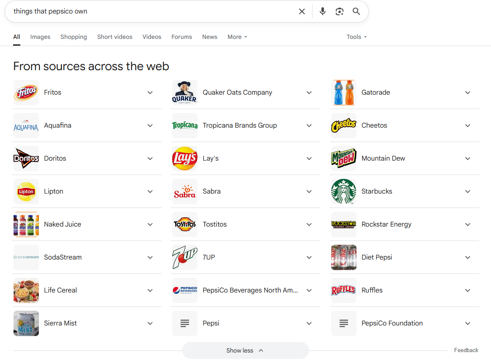The image size is (491, 361).
Task: Click the Sierra Mist can thumbnail
Action: click(x=26, y=323)
